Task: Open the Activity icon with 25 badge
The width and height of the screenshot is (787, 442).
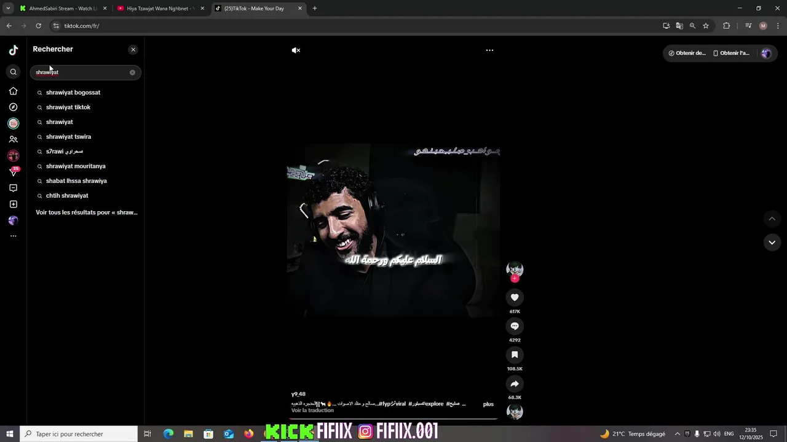Action: pyautogui.click(x=13, y=172)
